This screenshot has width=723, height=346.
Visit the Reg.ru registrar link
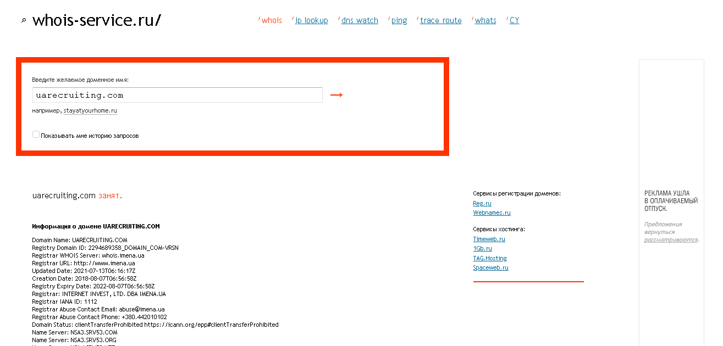pos(482,203)
